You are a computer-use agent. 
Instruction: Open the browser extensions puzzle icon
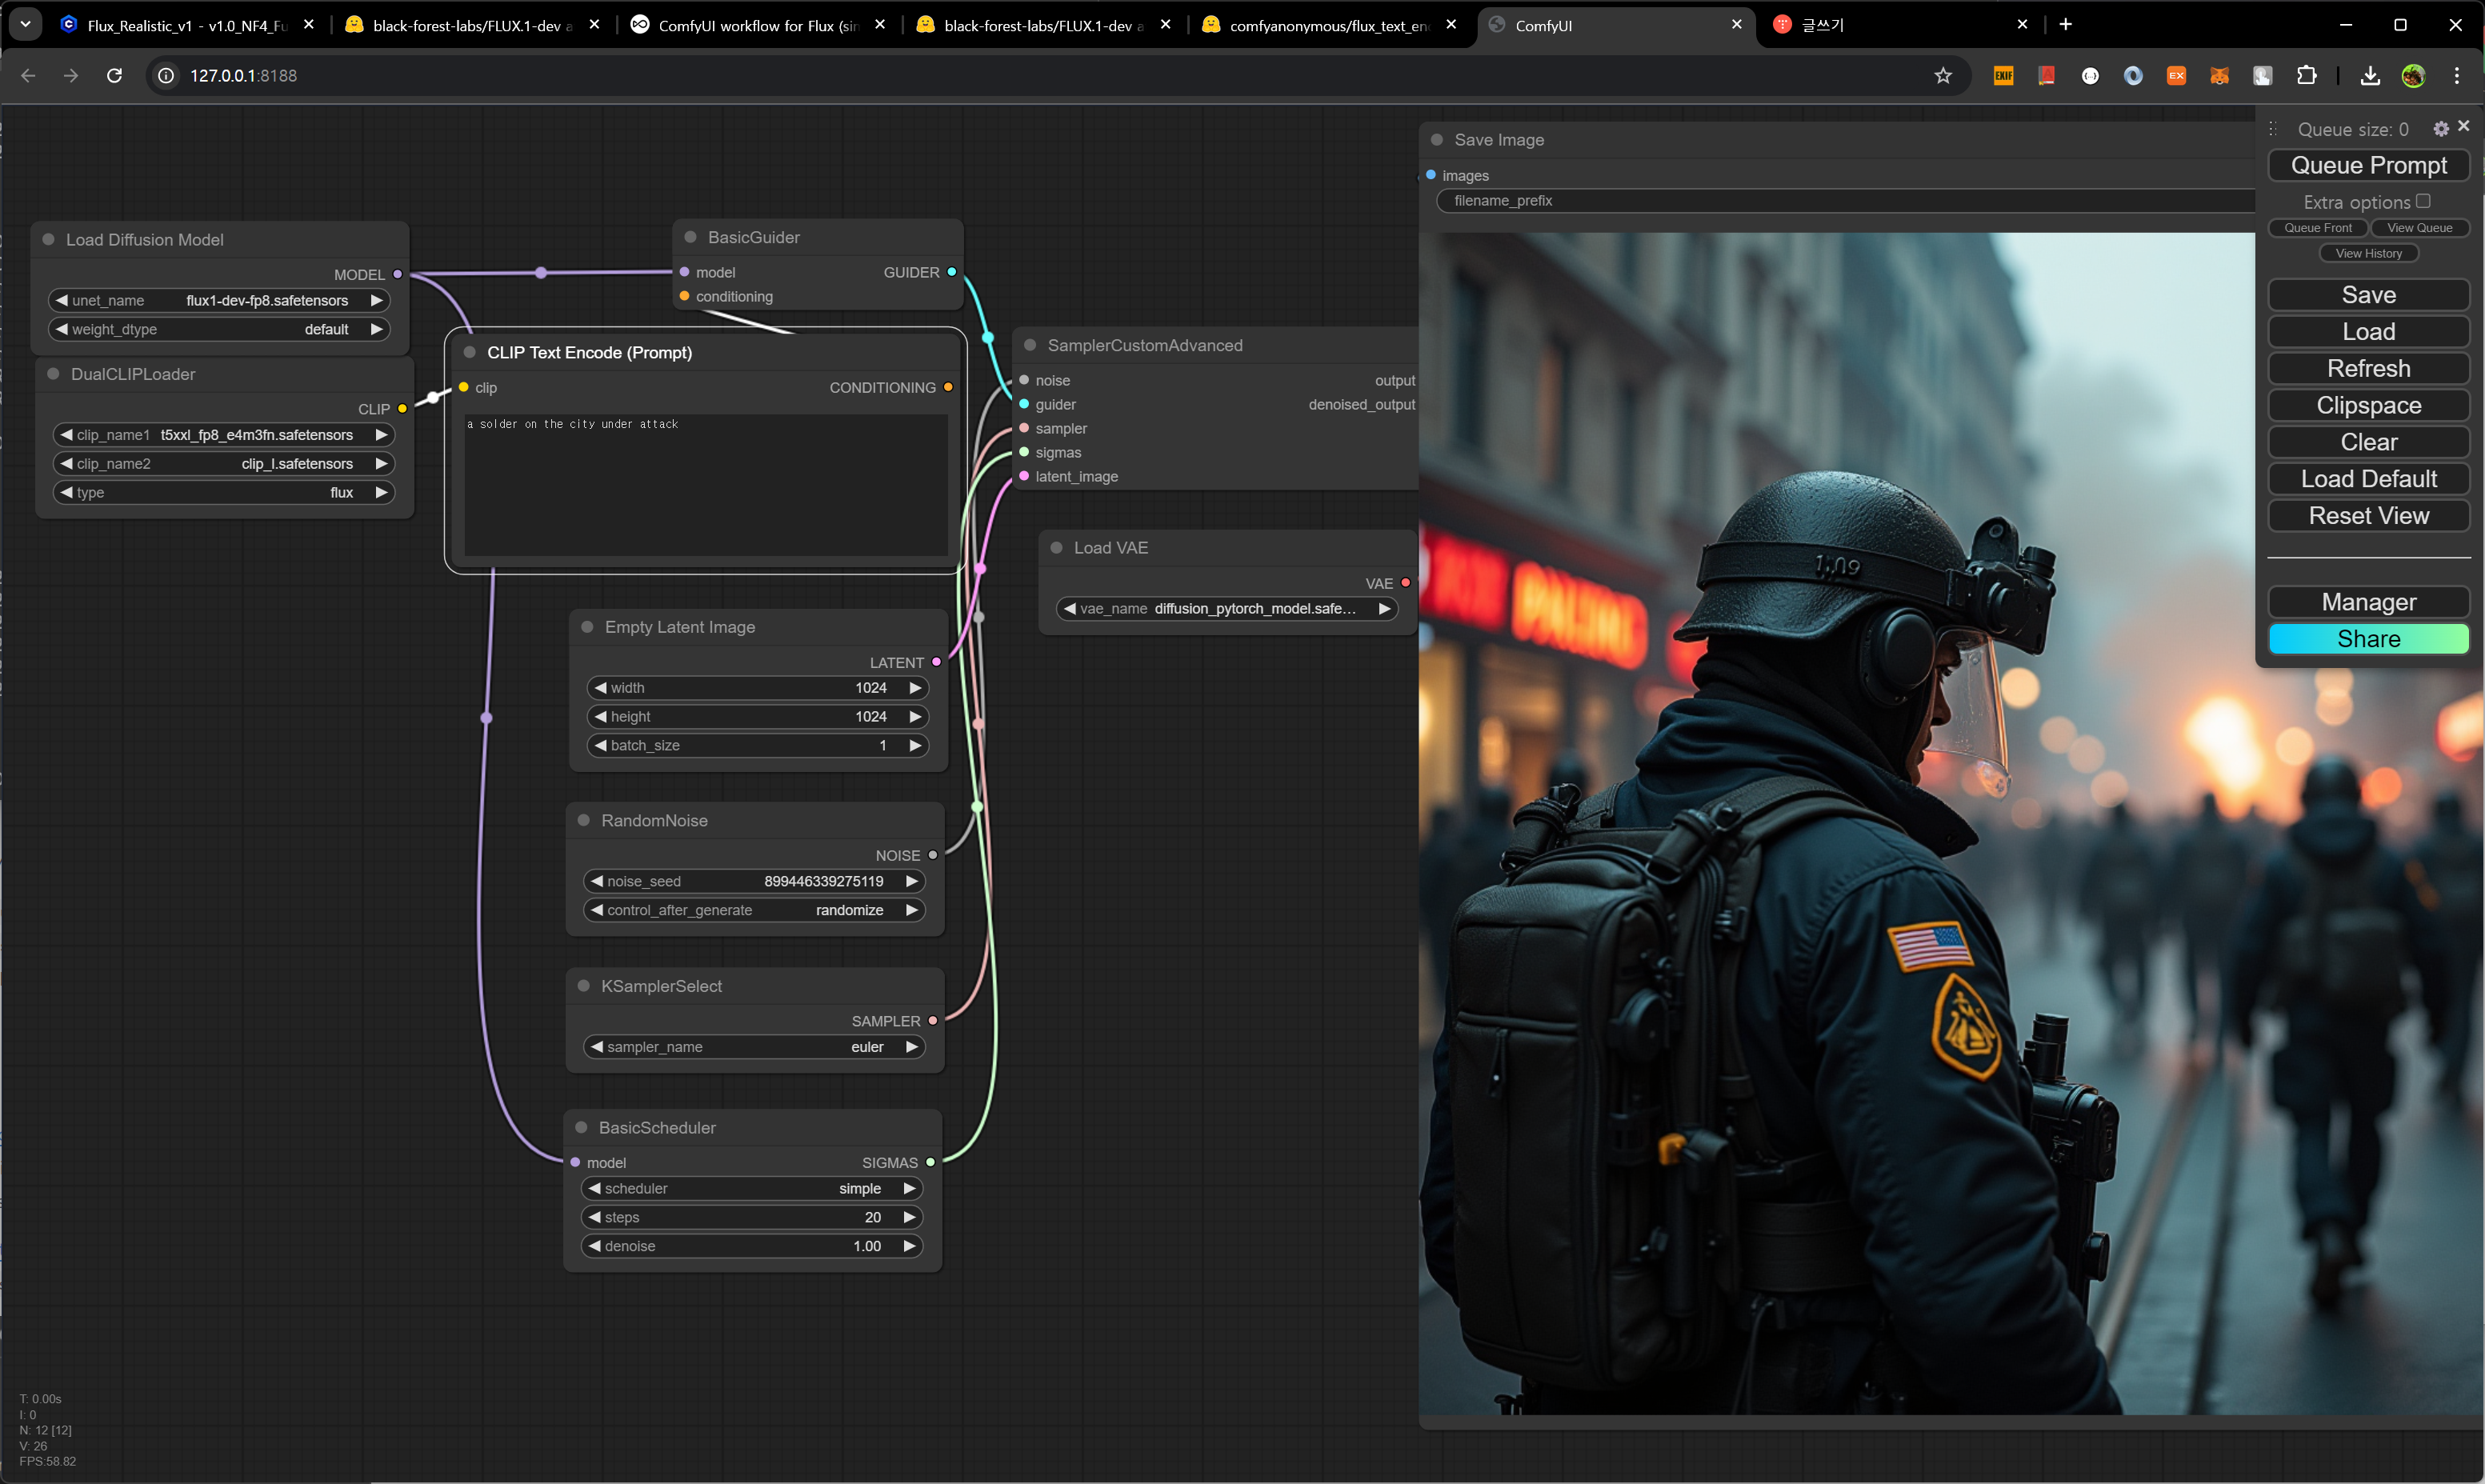tap(2306, 76)
